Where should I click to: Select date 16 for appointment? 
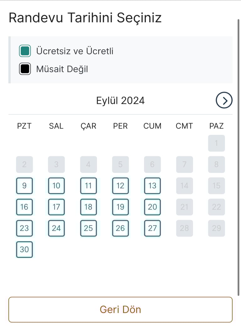[x=24, y=207]
